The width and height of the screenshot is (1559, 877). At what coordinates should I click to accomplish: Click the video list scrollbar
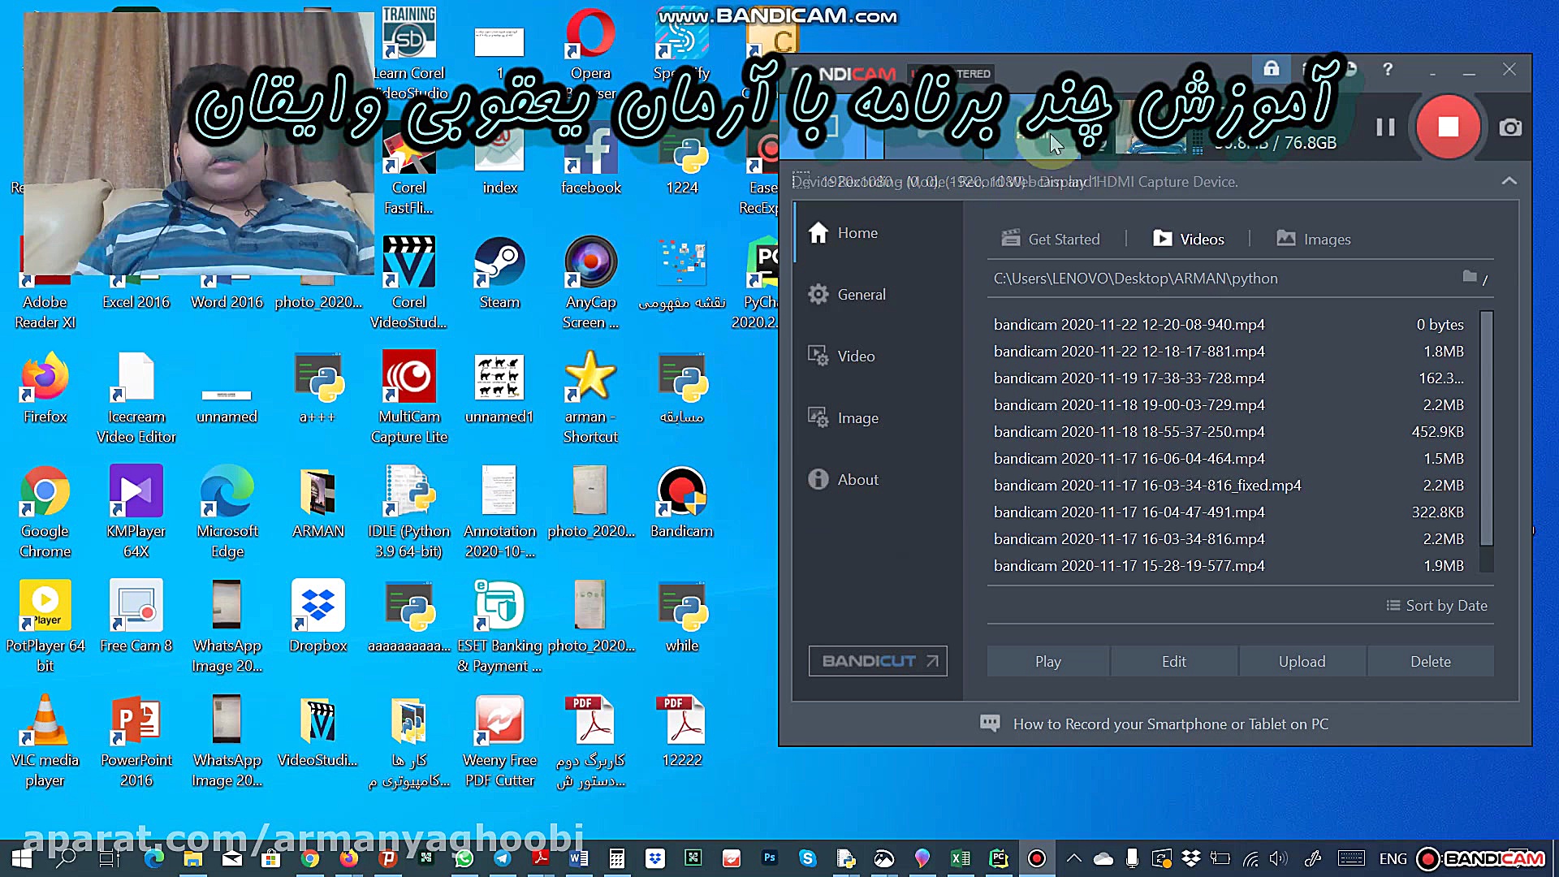point(1486,430)
